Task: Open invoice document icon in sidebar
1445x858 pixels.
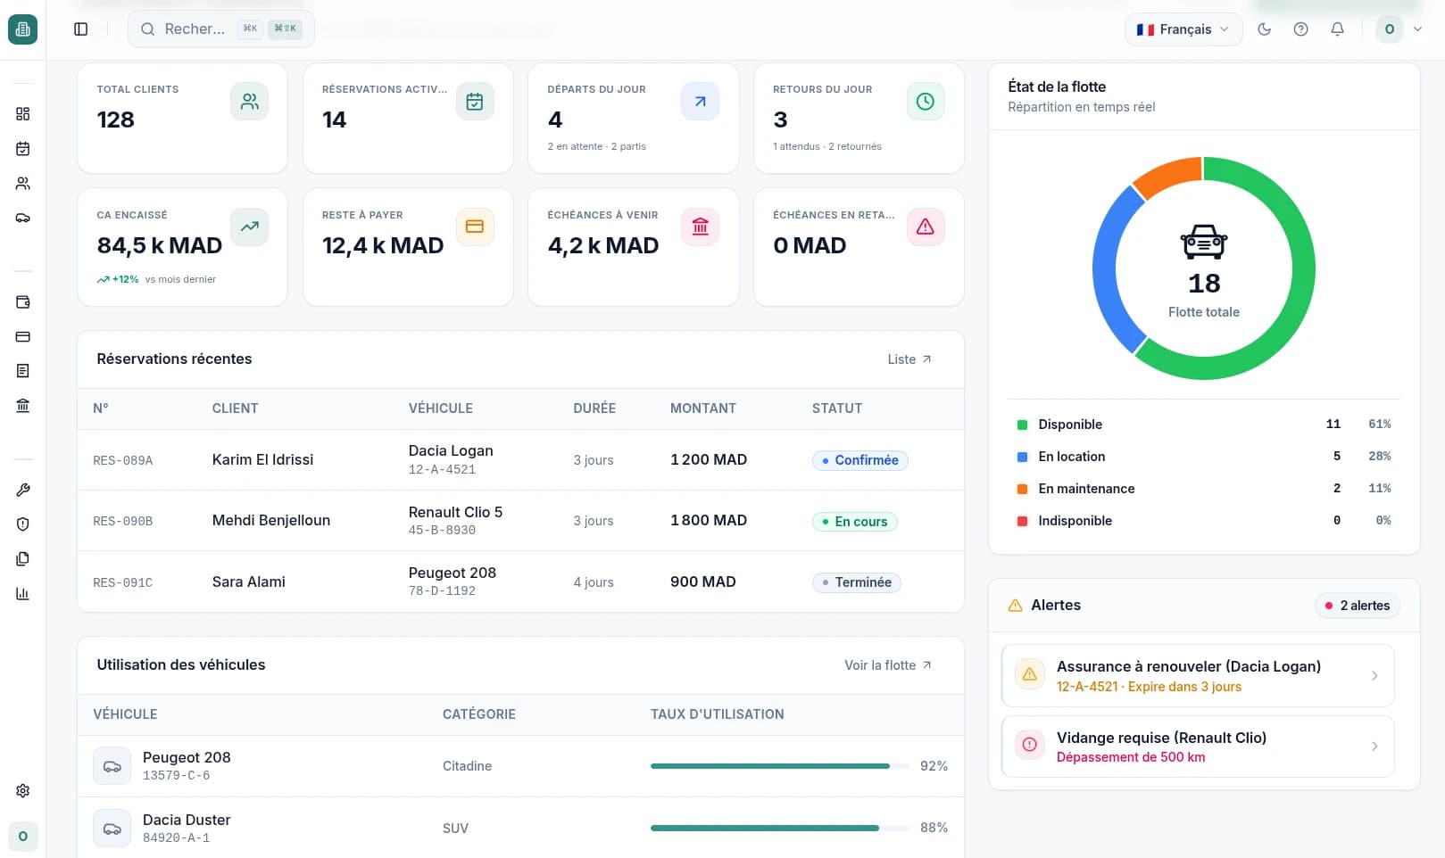Action: coord(23,371)
